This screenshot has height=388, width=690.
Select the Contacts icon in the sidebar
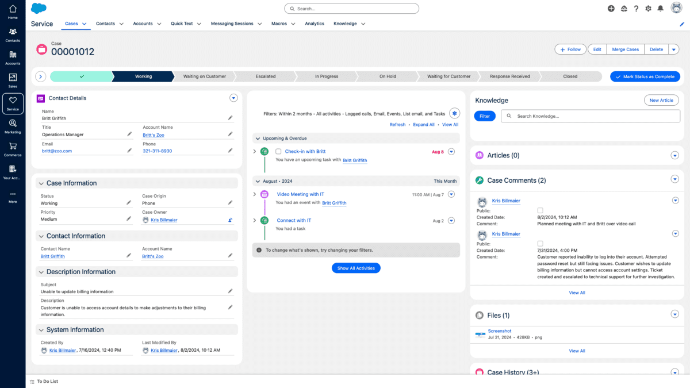tap(12, 33)
